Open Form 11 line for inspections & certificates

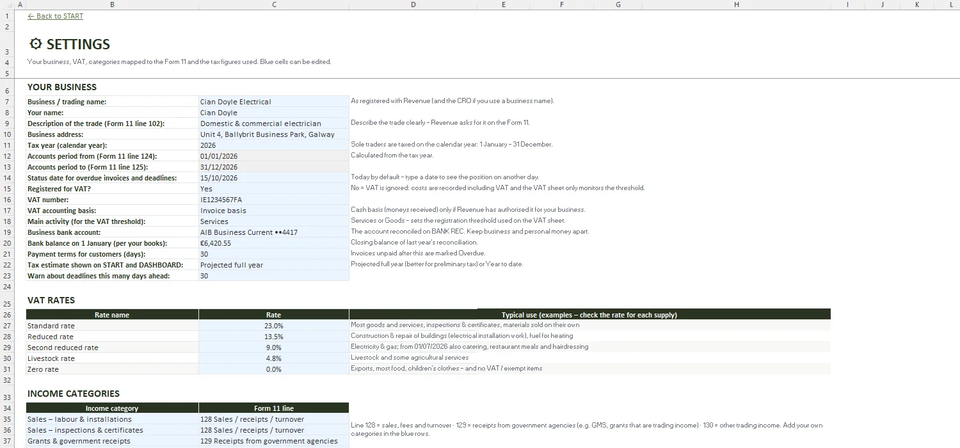tap(274, 430)
